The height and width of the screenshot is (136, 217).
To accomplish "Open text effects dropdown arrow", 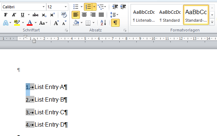I will point(10,23).
